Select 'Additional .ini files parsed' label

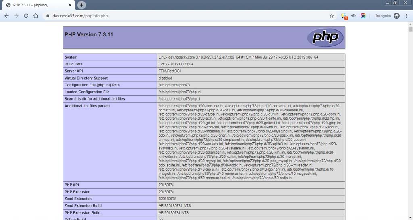(87, 106)
